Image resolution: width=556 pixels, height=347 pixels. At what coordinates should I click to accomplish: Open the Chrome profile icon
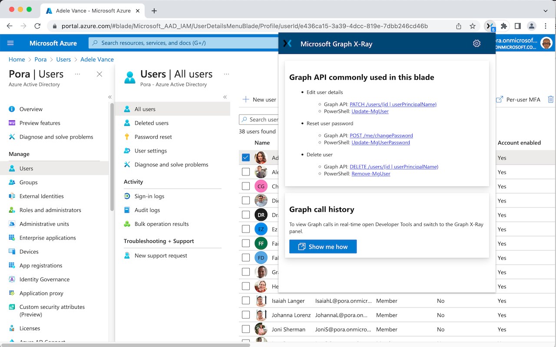pyautogui.click(x=532, y=26)
